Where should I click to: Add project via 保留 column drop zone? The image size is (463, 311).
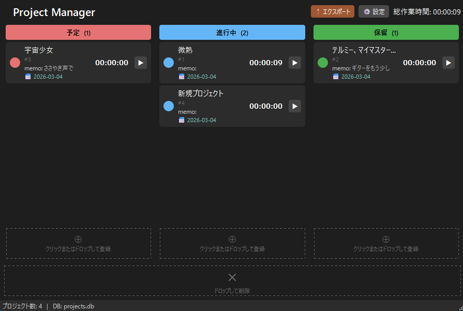(386, 243)
